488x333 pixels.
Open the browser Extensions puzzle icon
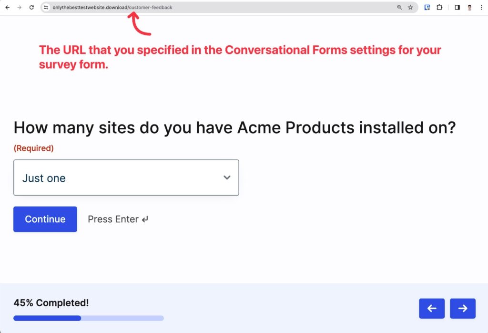tap(439, 8)
